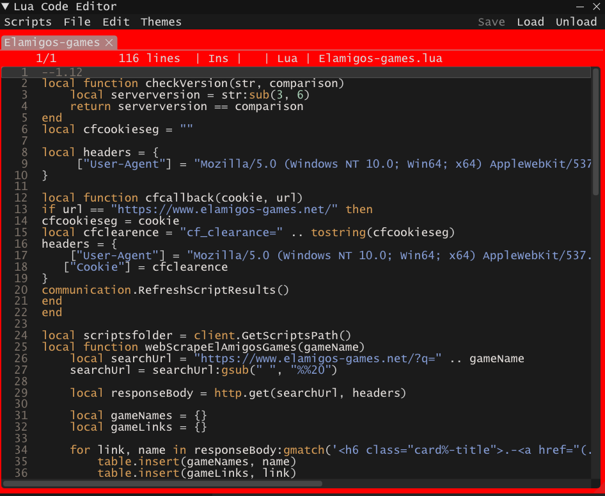Viewport: 605px width, 496px height.
Task: Click '1/1' cursor position in status bar
Action: tap(46, 59)
